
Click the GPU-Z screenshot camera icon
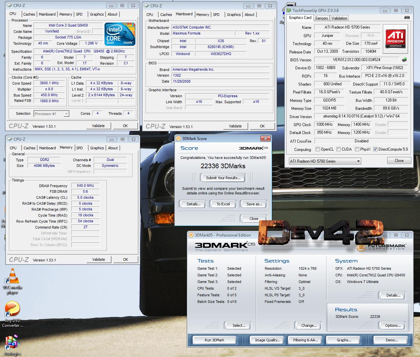[x=407, y=18]
